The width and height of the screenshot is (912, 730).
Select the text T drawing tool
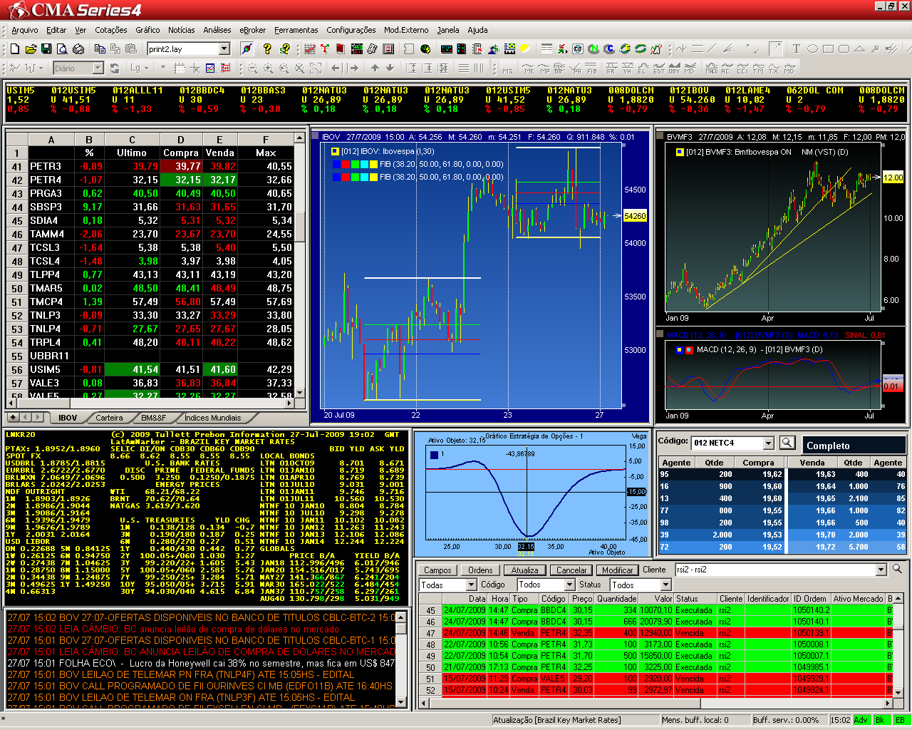(x=796, y=49)
